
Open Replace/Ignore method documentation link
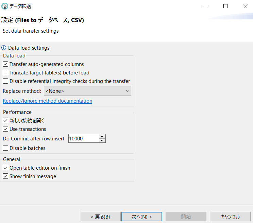point(48,101)
